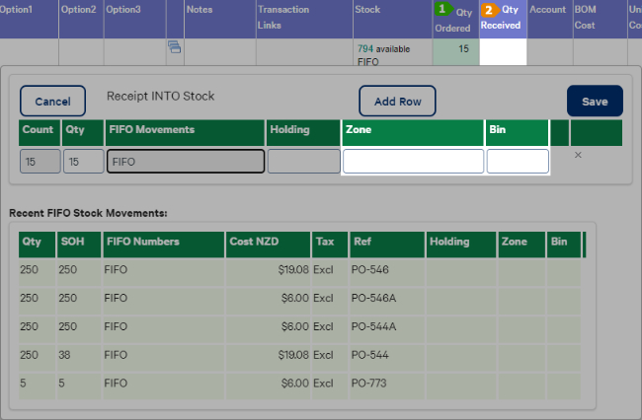The height and width of the screenshot is (420, 642).
Task: Click the empty Holding field in receipt row
Action: point(302,161)
